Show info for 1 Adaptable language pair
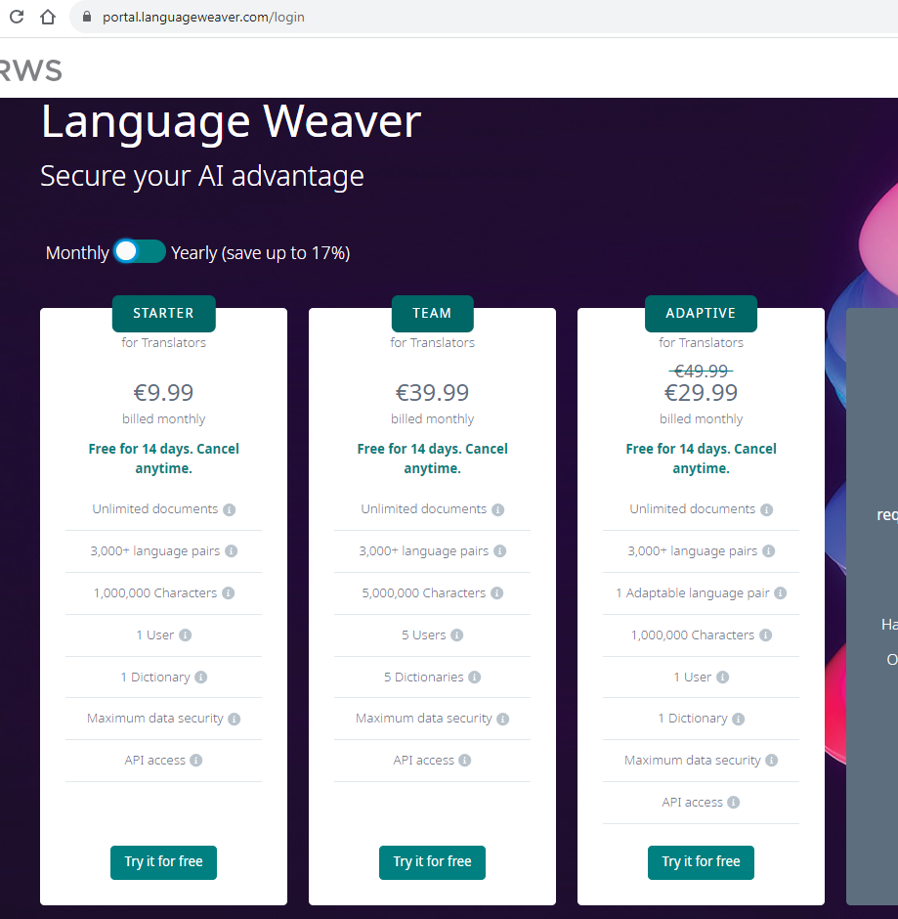 pyautogui.click(x=781, y=593)
